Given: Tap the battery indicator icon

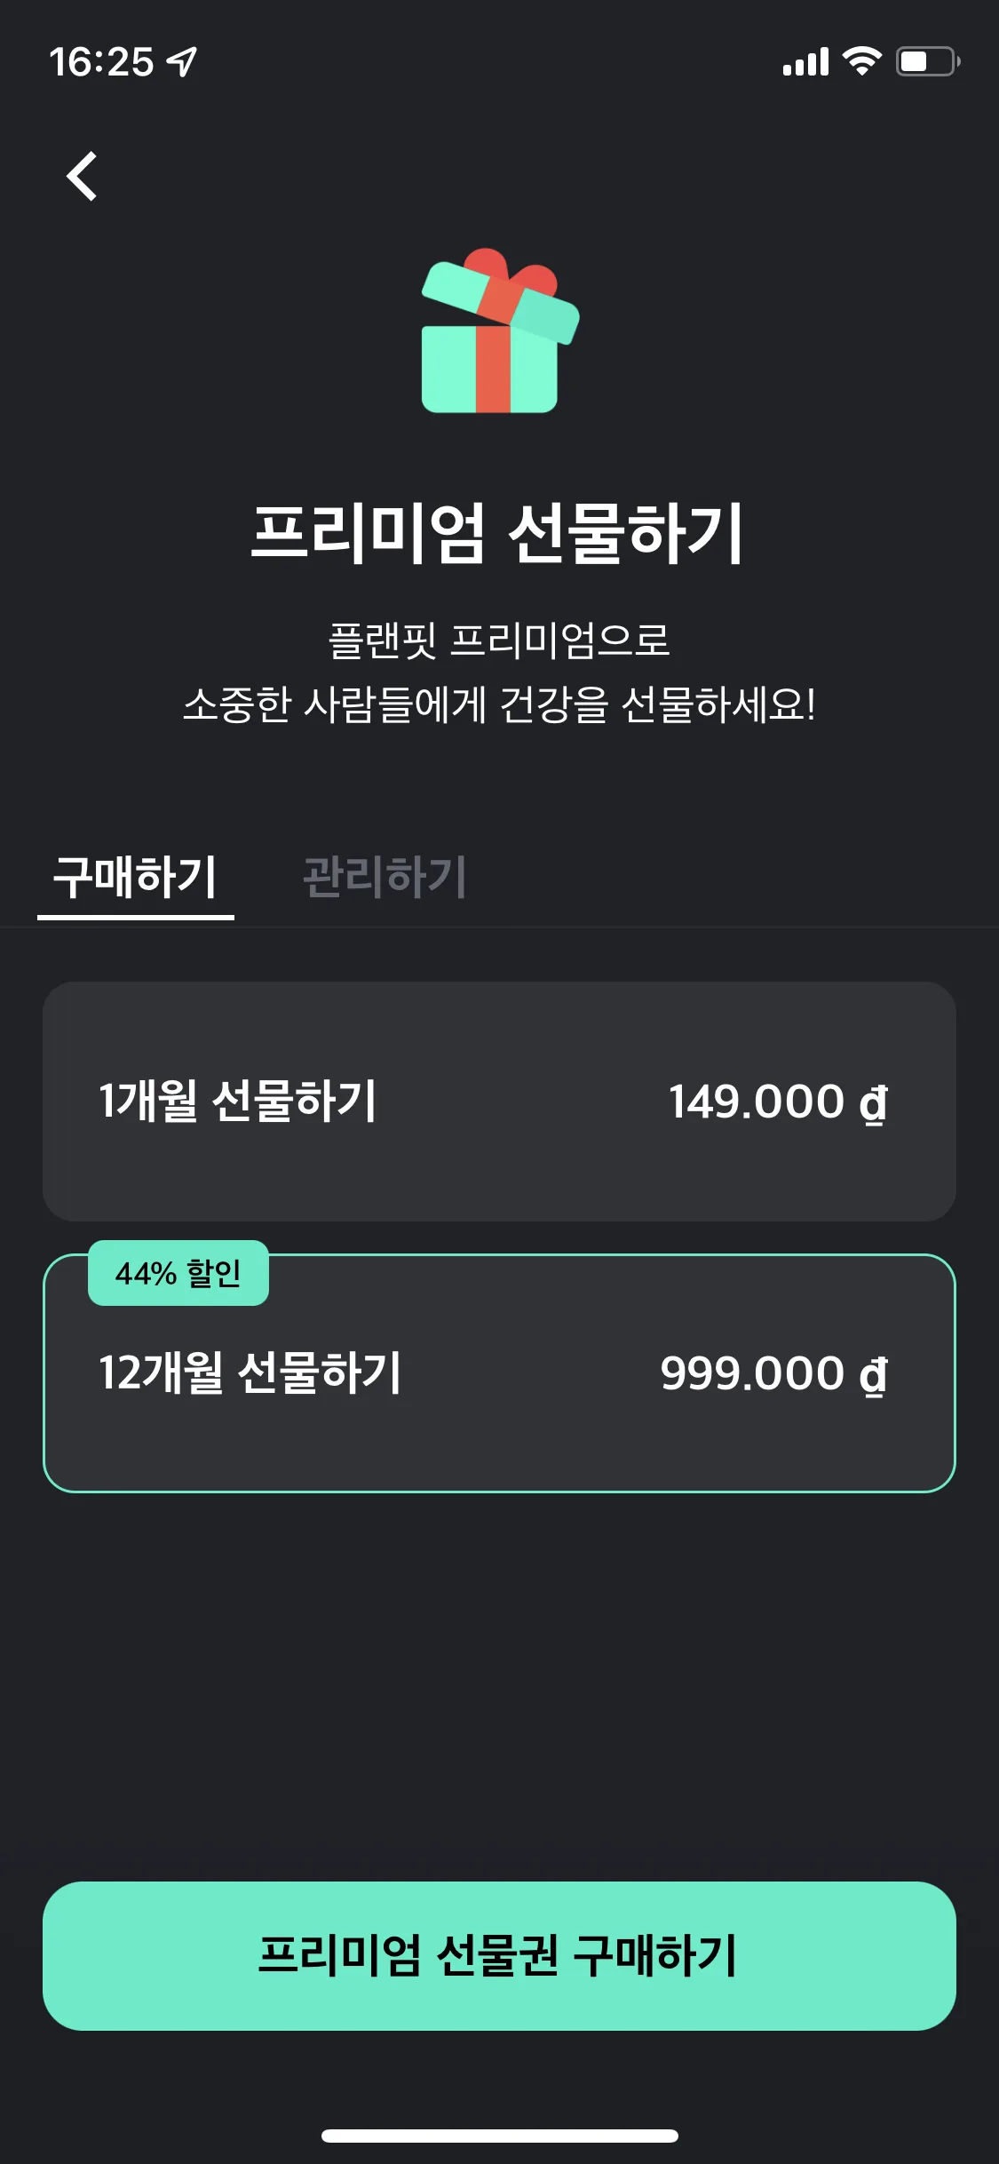Looking at the screenshot, I should tap(928, 61).
